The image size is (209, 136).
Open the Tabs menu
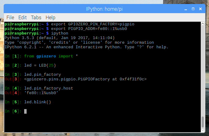[36, 17]
